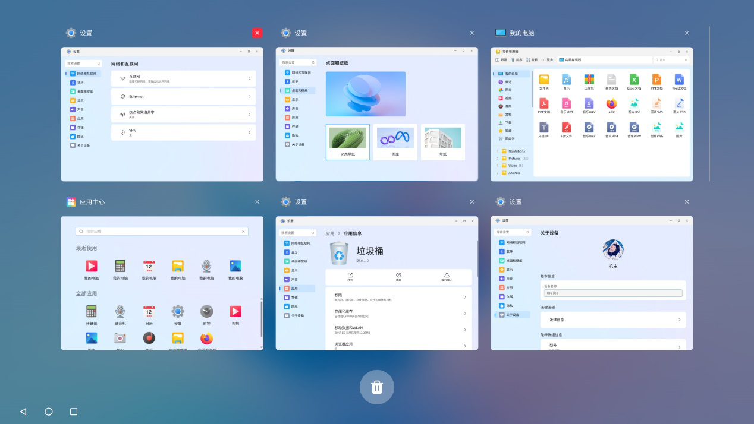Screen dimensions: 754x424
Task: Click the 垃圾桶 recycle bin app icon
Action: [340, 254]
